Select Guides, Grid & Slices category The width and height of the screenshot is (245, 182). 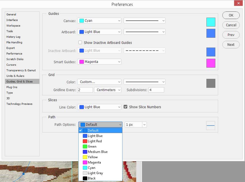pyautogui.click(x=22, y=81)
